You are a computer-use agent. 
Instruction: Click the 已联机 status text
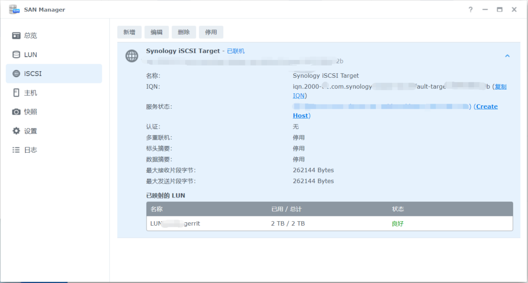click(x=236, y=51)
